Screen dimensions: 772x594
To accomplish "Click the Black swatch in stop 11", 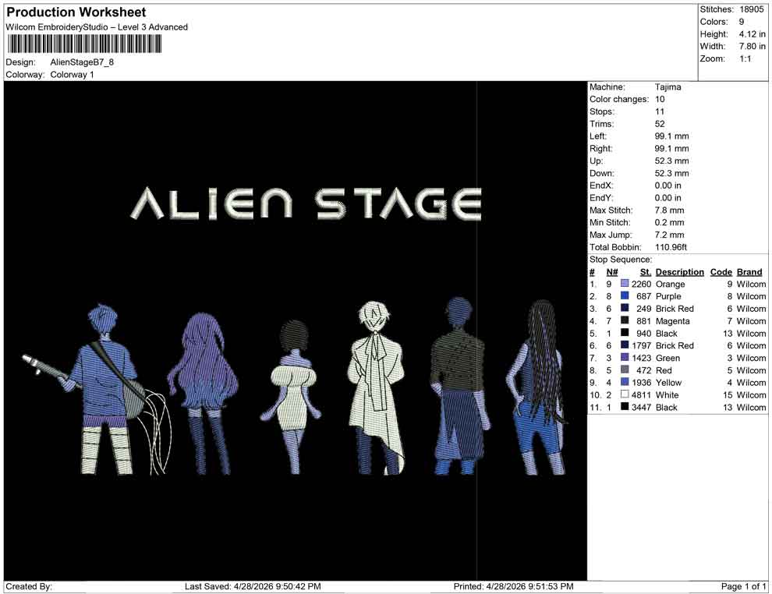I will pyautogui.click(x=625, y=406).
